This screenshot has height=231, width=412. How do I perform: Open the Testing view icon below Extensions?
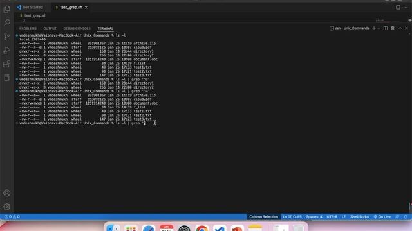point(7,78)
